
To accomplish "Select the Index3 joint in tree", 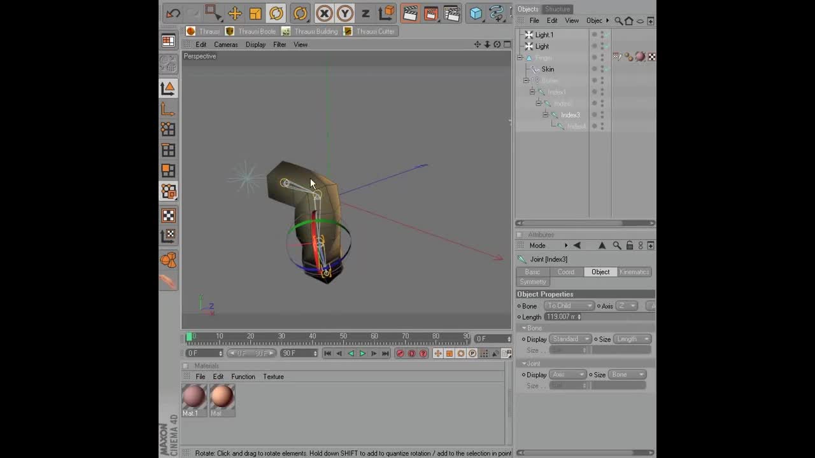I will point(570,115).
